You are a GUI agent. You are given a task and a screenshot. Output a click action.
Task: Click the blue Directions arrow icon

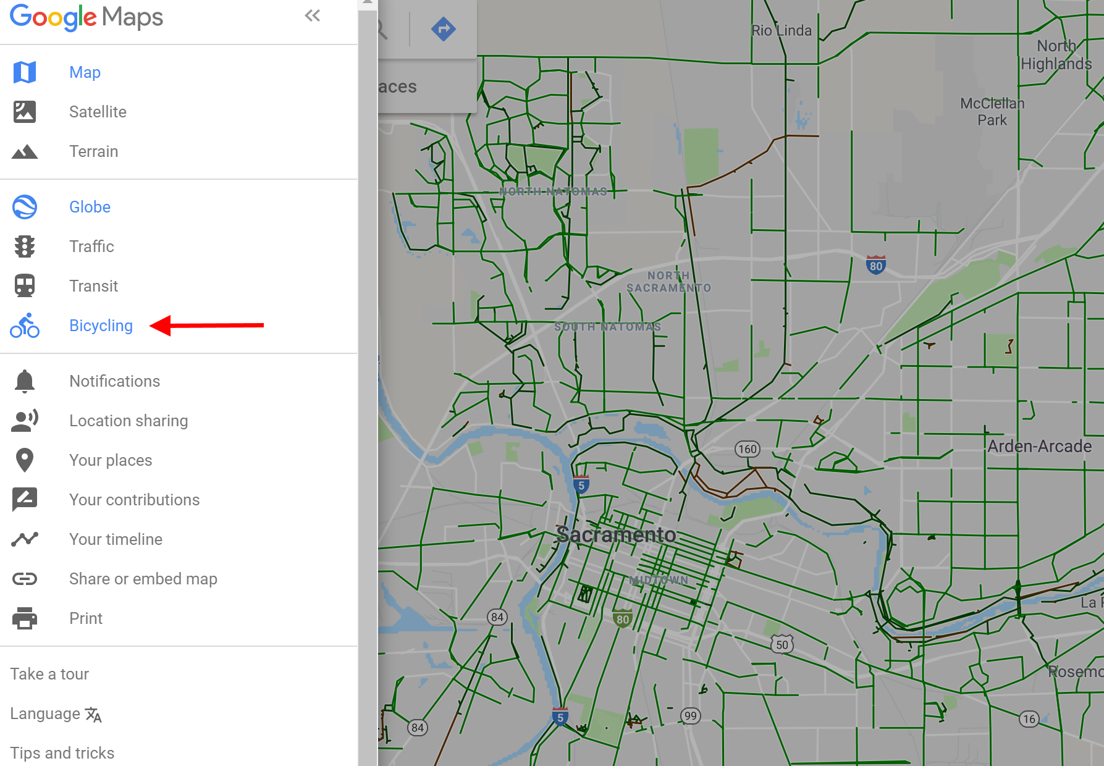coord(444,29)
